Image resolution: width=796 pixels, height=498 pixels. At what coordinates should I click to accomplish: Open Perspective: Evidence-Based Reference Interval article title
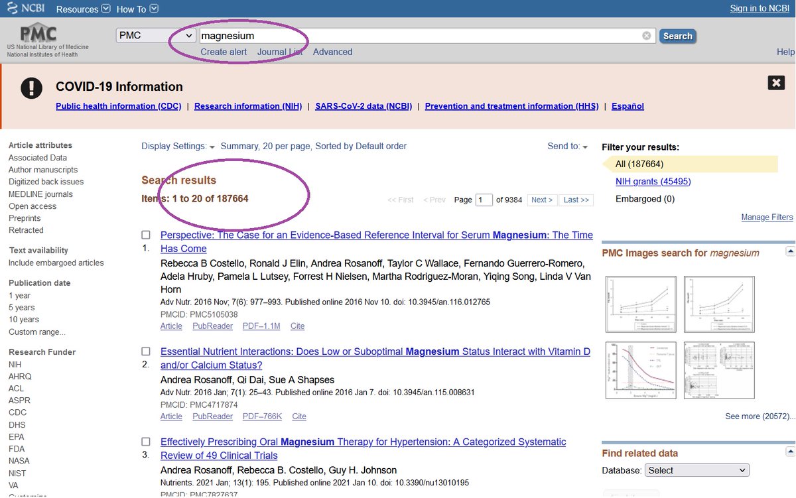377,242
